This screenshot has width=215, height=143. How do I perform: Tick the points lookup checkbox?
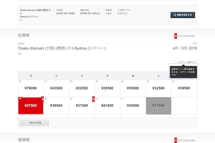pos(175,62)
